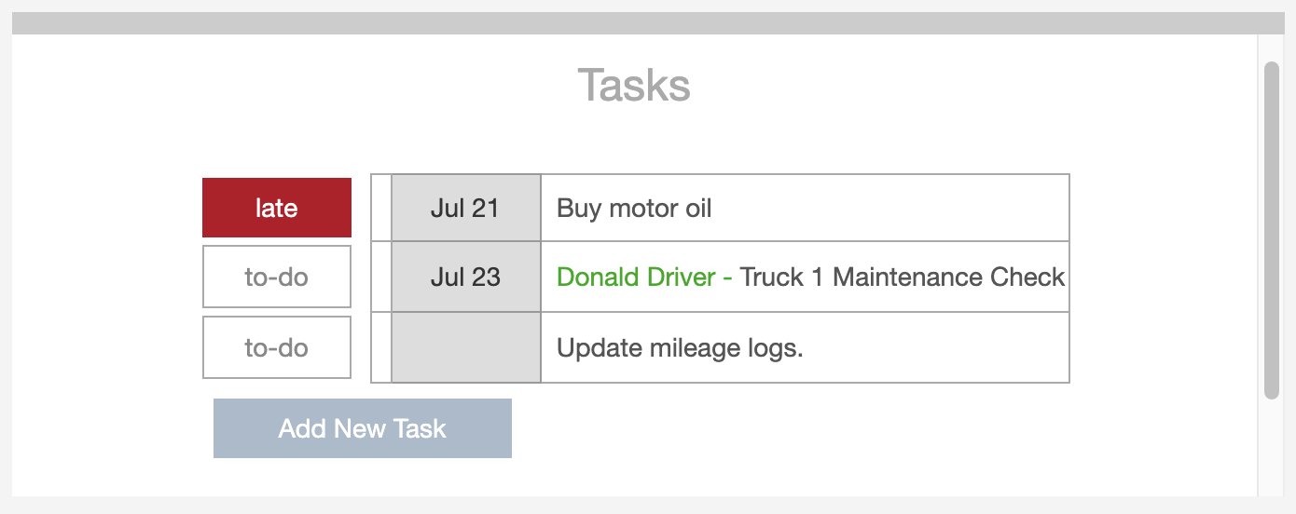Set date in empty cell for Update mileage logs

[x=465, y=347]
